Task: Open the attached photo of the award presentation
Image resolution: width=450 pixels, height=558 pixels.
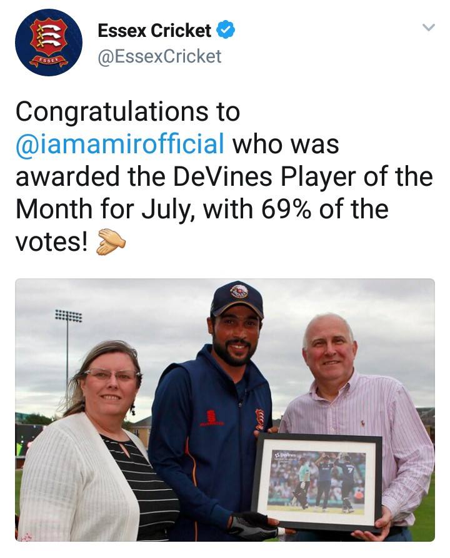Action: pos(225,413)
